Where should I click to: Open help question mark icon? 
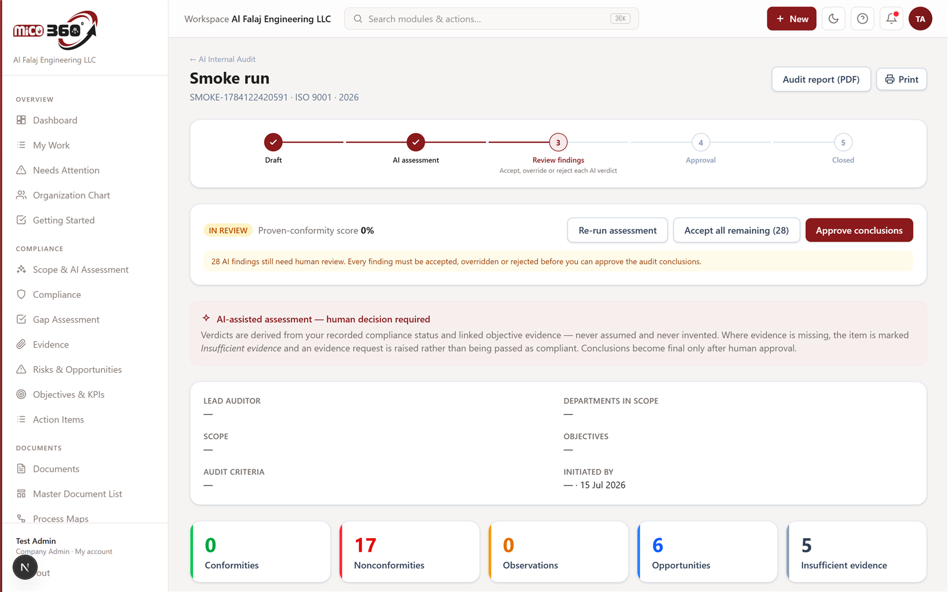[x=862, y=19]
